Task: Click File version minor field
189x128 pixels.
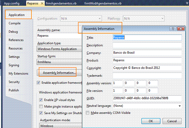Action: [x=129, y=91]
